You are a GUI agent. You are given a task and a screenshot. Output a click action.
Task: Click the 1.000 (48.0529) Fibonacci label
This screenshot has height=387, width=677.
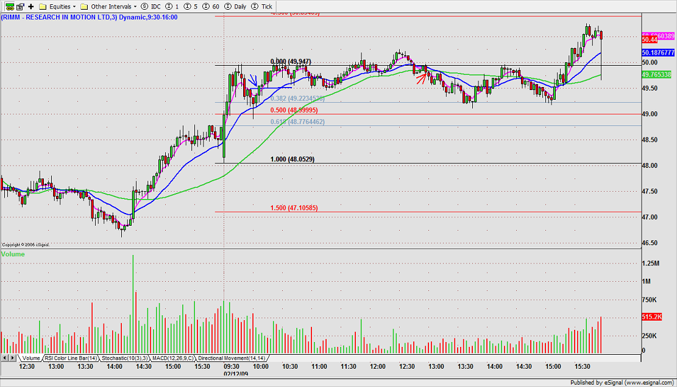click(x=292, y=159)
